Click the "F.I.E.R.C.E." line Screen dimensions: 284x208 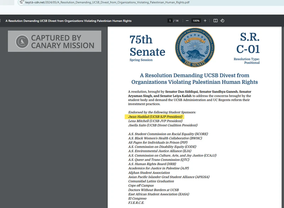tap(136, 203)
